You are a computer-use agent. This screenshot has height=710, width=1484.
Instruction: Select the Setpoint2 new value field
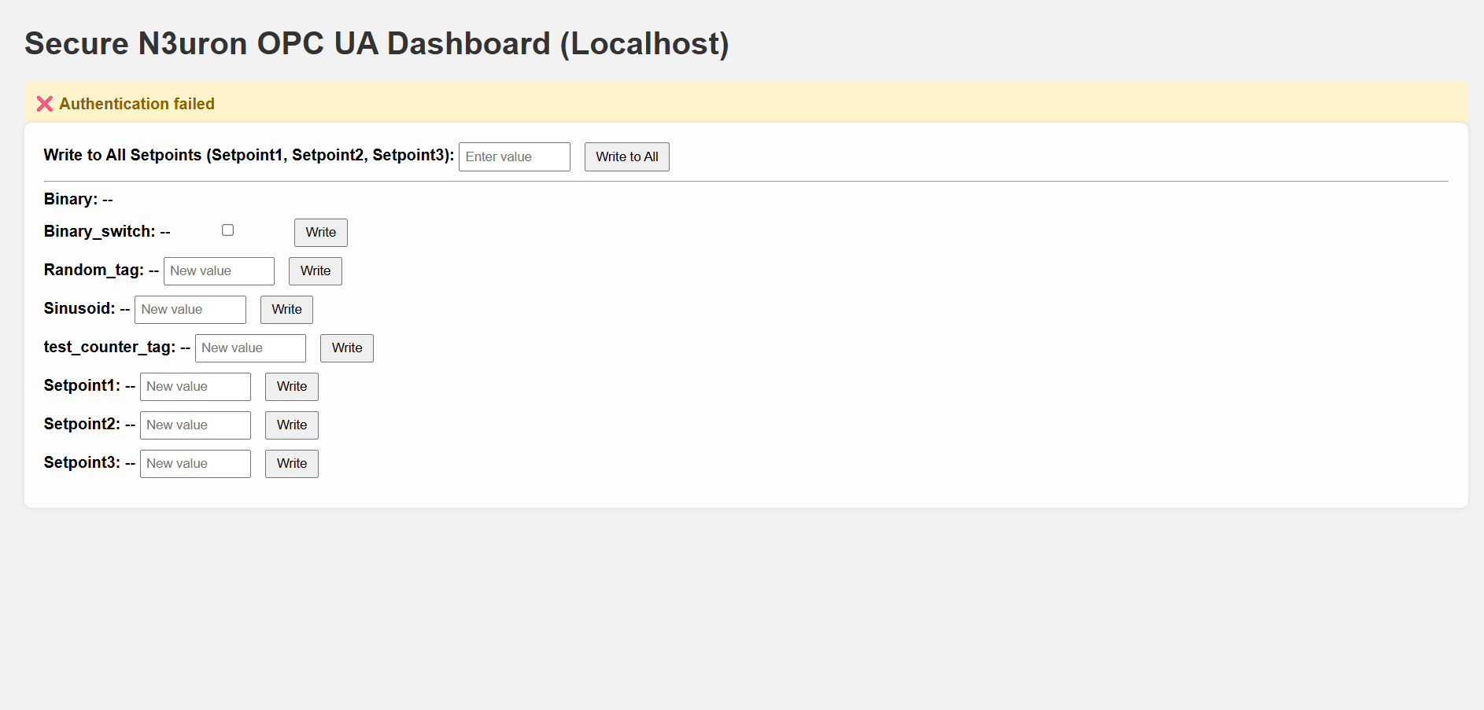coord(195,425)
